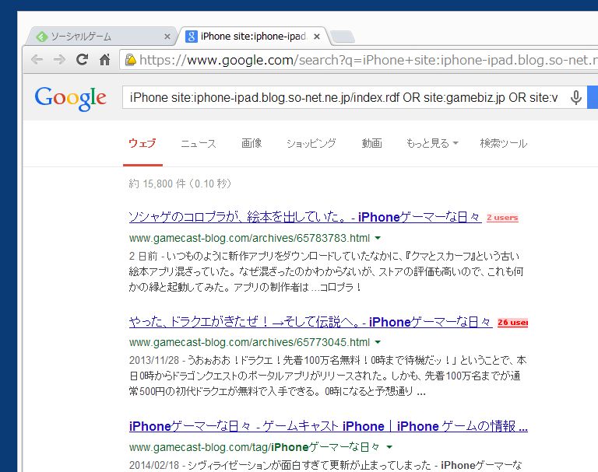Reload the page
This screenshot has height=472, width=598.
coord(82,59)
